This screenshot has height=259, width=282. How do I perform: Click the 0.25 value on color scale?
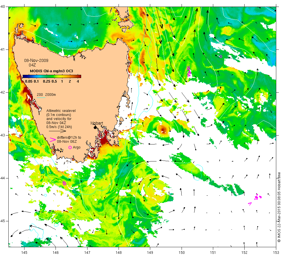click(47, 81)
